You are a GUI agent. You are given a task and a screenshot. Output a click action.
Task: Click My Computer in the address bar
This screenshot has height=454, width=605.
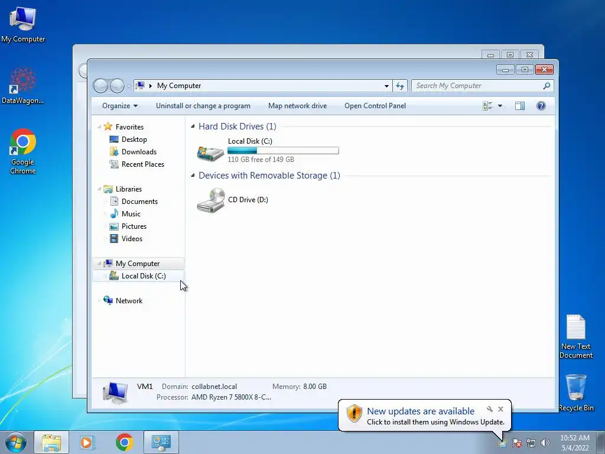179,86
